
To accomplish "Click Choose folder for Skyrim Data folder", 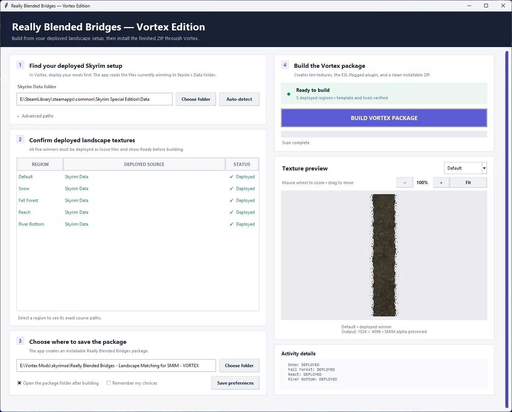I will (196, 99).
